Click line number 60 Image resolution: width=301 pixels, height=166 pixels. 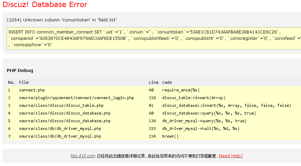151,113
